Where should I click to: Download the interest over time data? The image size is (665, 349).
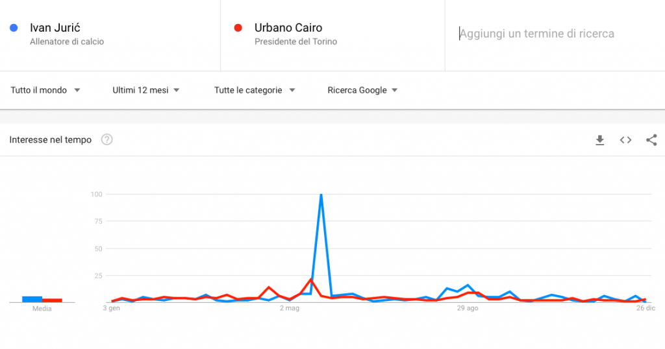click(599, 140)
